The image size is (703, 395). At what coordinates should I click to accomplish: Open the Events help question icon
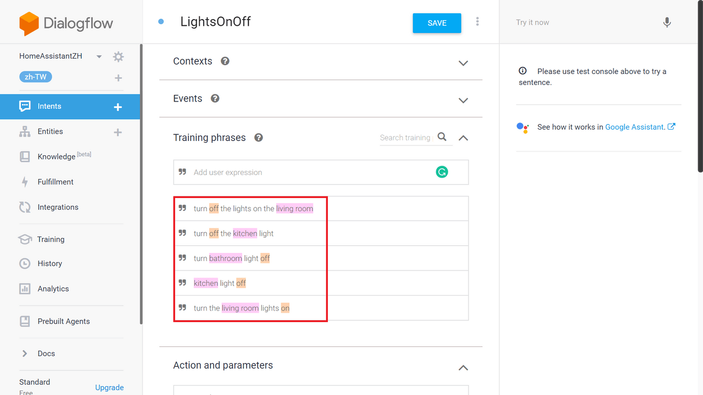click(215, 98)
